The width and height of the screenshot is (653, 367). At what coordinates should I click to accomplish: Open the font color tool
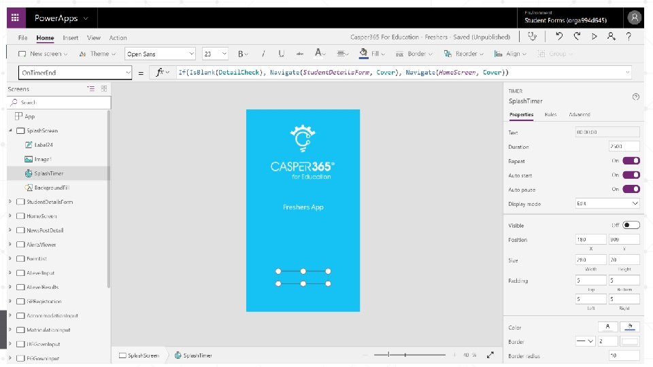click(x=320, y=53)
